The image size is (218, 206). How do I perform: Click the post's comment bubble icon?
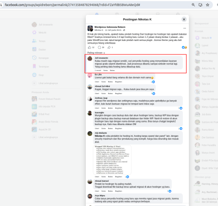coord(99,47)
